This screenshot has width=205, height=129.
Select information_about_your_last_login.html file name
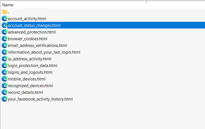tap(44, 52)
